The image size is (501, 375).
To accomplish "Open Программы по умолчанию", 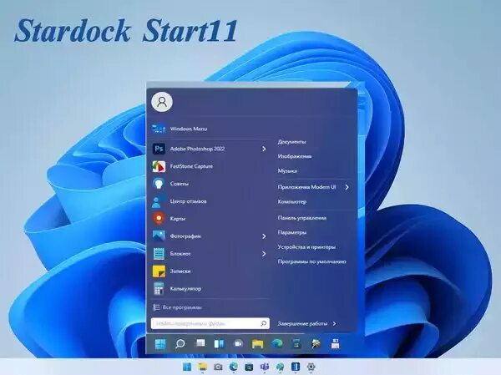I will pyautogui.click(x=311, y=261).
